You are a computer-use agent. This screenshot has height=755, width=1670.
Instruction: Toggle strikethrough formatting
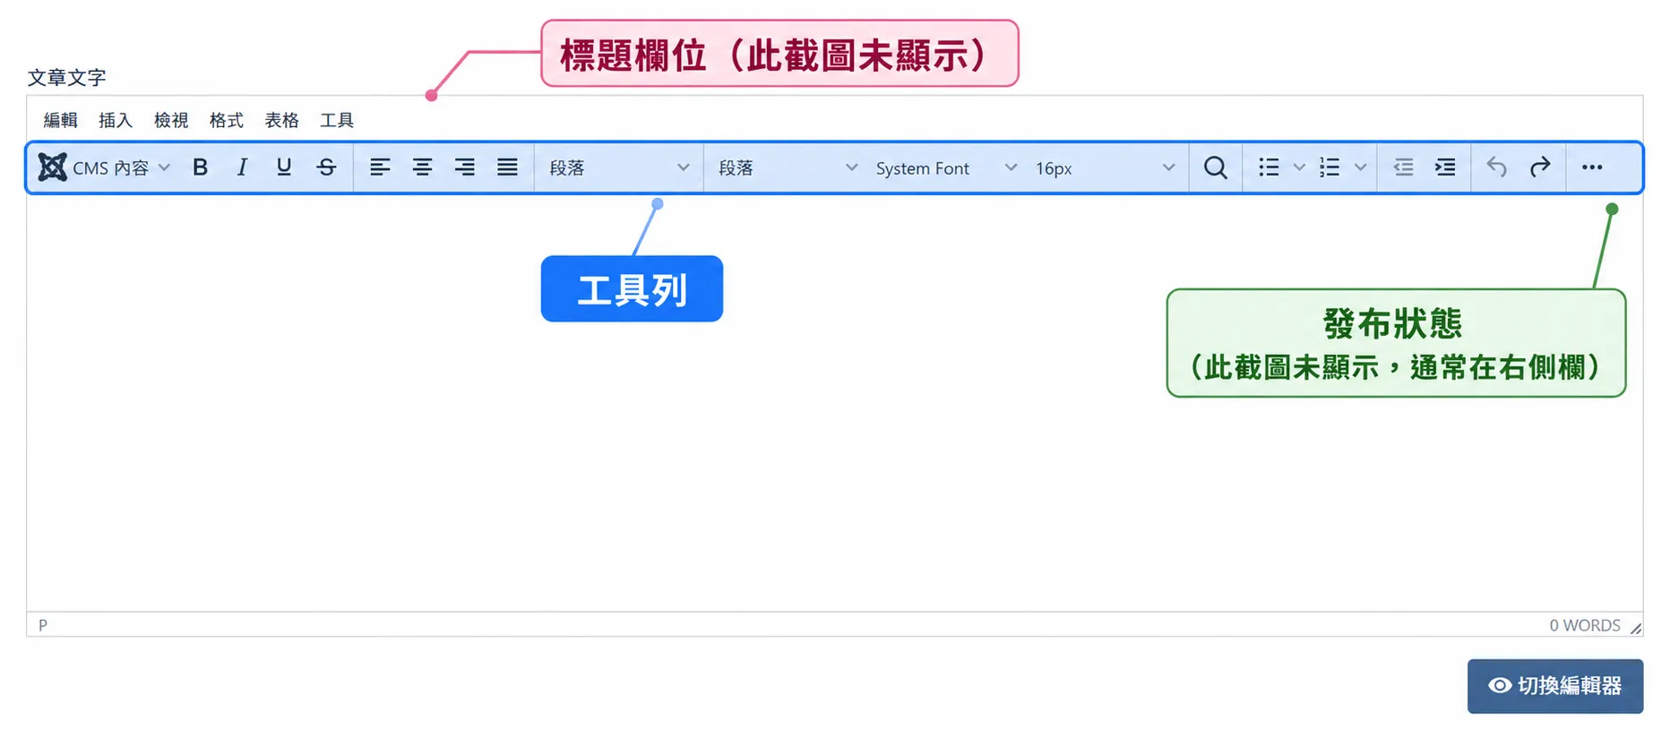point(326,167)
